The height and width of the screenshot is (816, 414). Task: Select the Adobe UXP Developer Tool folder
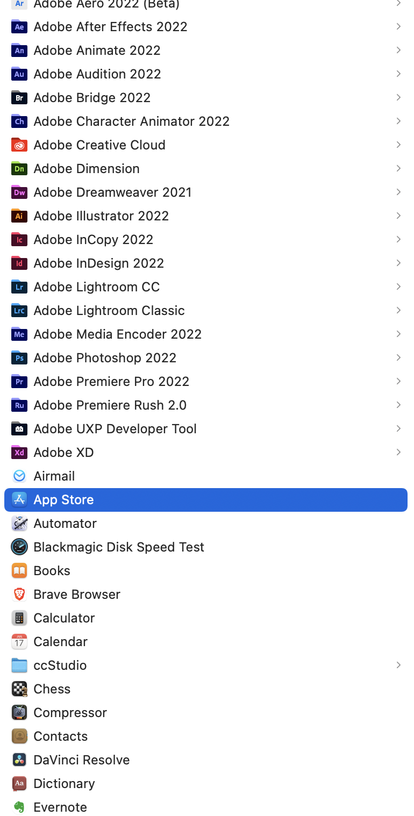point(206,428)
